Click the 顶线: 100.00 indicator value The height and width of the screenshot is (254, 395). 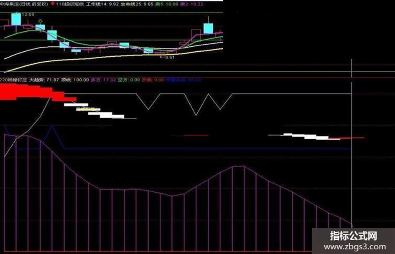pos(75,80)
